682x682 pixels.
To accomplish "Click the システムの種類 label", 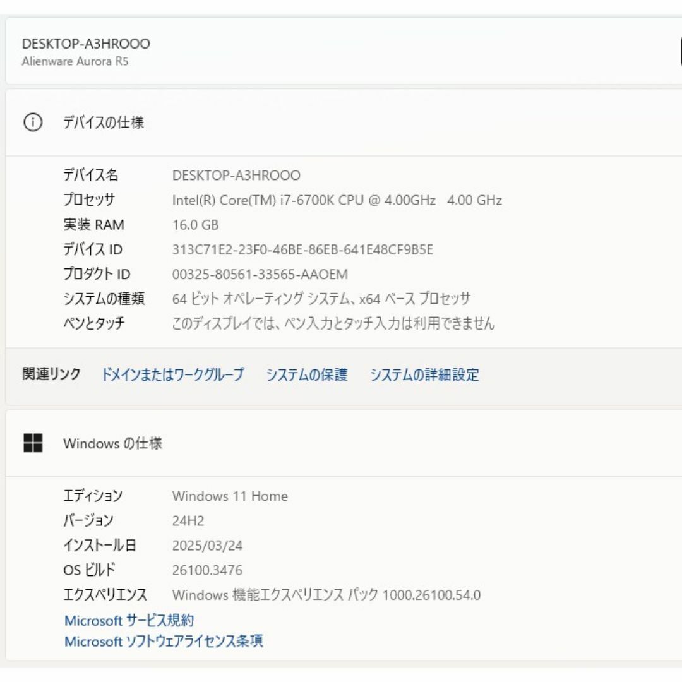I will tap(104, 299).
